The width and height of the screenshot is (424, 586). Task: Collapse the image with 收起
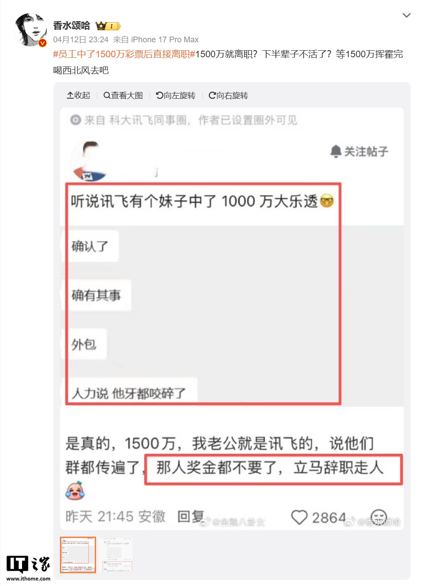point(78,95)
